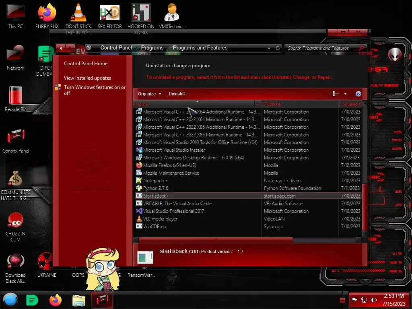Open File Explorer from taskbar

(x=78, y=300)
